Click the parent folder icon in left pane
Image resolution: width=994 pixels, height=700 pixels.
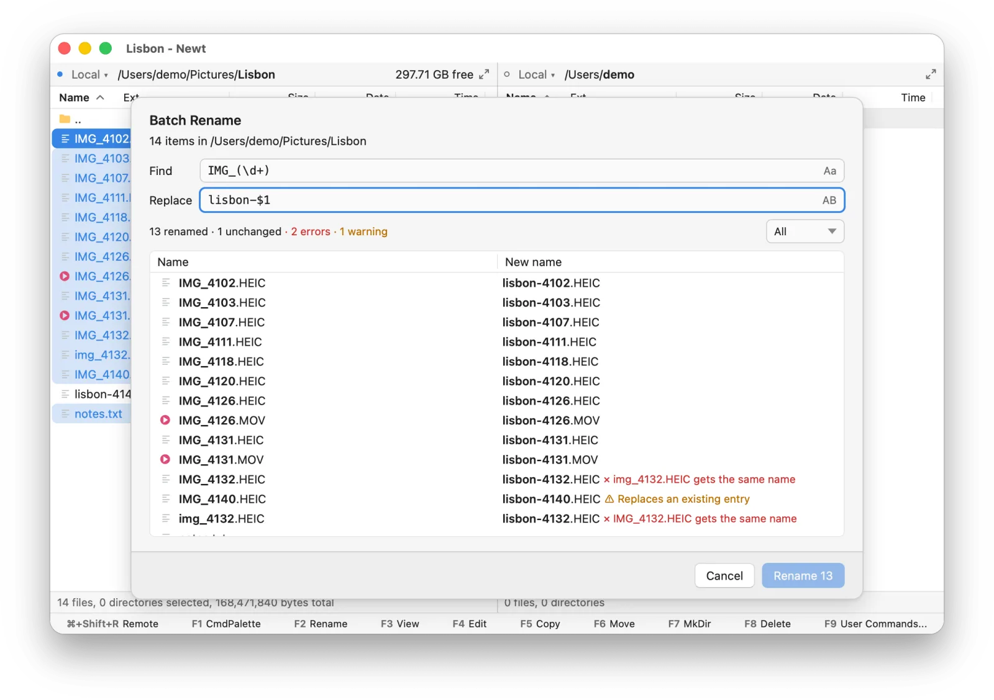(65, 119)
